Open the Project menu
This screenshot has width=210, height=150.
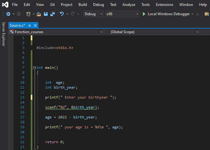pyautogui.click(x=66, y=5)
